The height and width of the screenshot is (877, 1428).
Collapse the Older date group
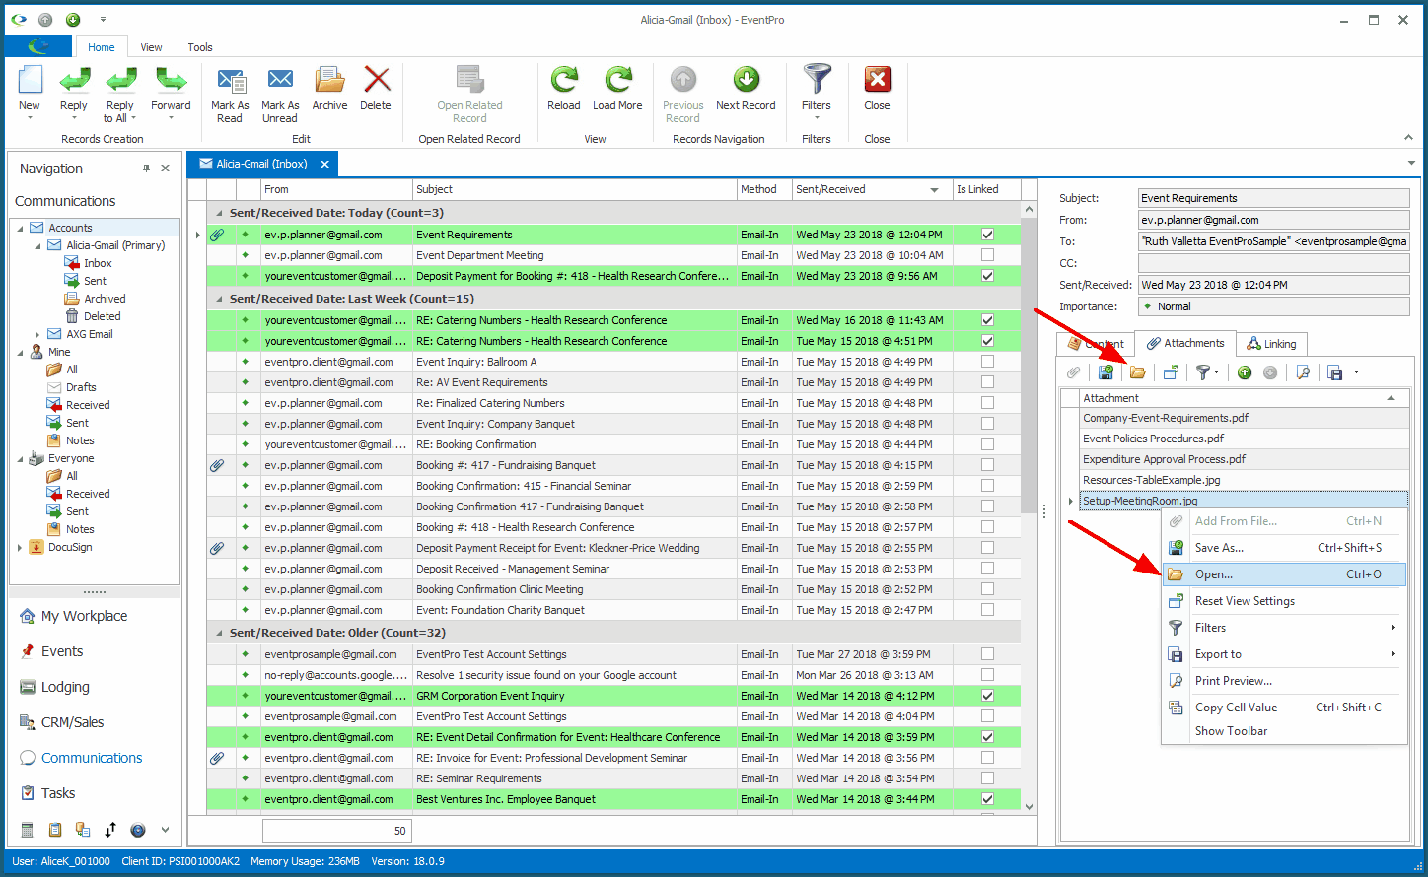219,633
